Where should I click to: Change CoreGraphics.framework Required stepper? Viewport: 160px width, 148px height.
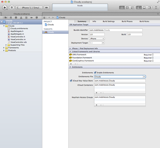(x=153, y=61)
